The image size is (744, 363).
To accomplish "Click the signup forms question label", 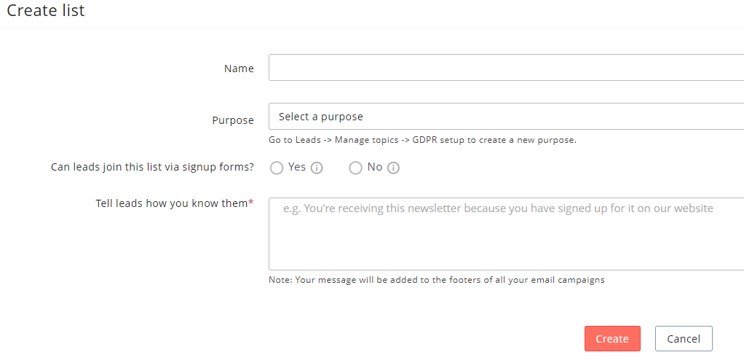I will click(x=152, y=167).
